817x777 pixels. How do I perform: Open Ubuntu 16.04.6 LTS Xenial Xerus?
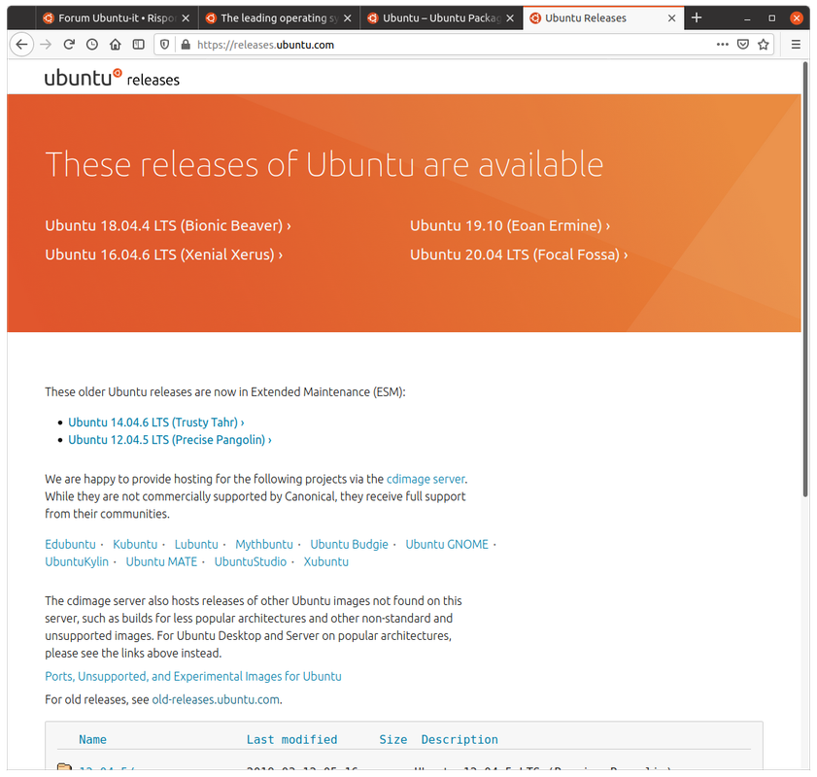[163, 254]
